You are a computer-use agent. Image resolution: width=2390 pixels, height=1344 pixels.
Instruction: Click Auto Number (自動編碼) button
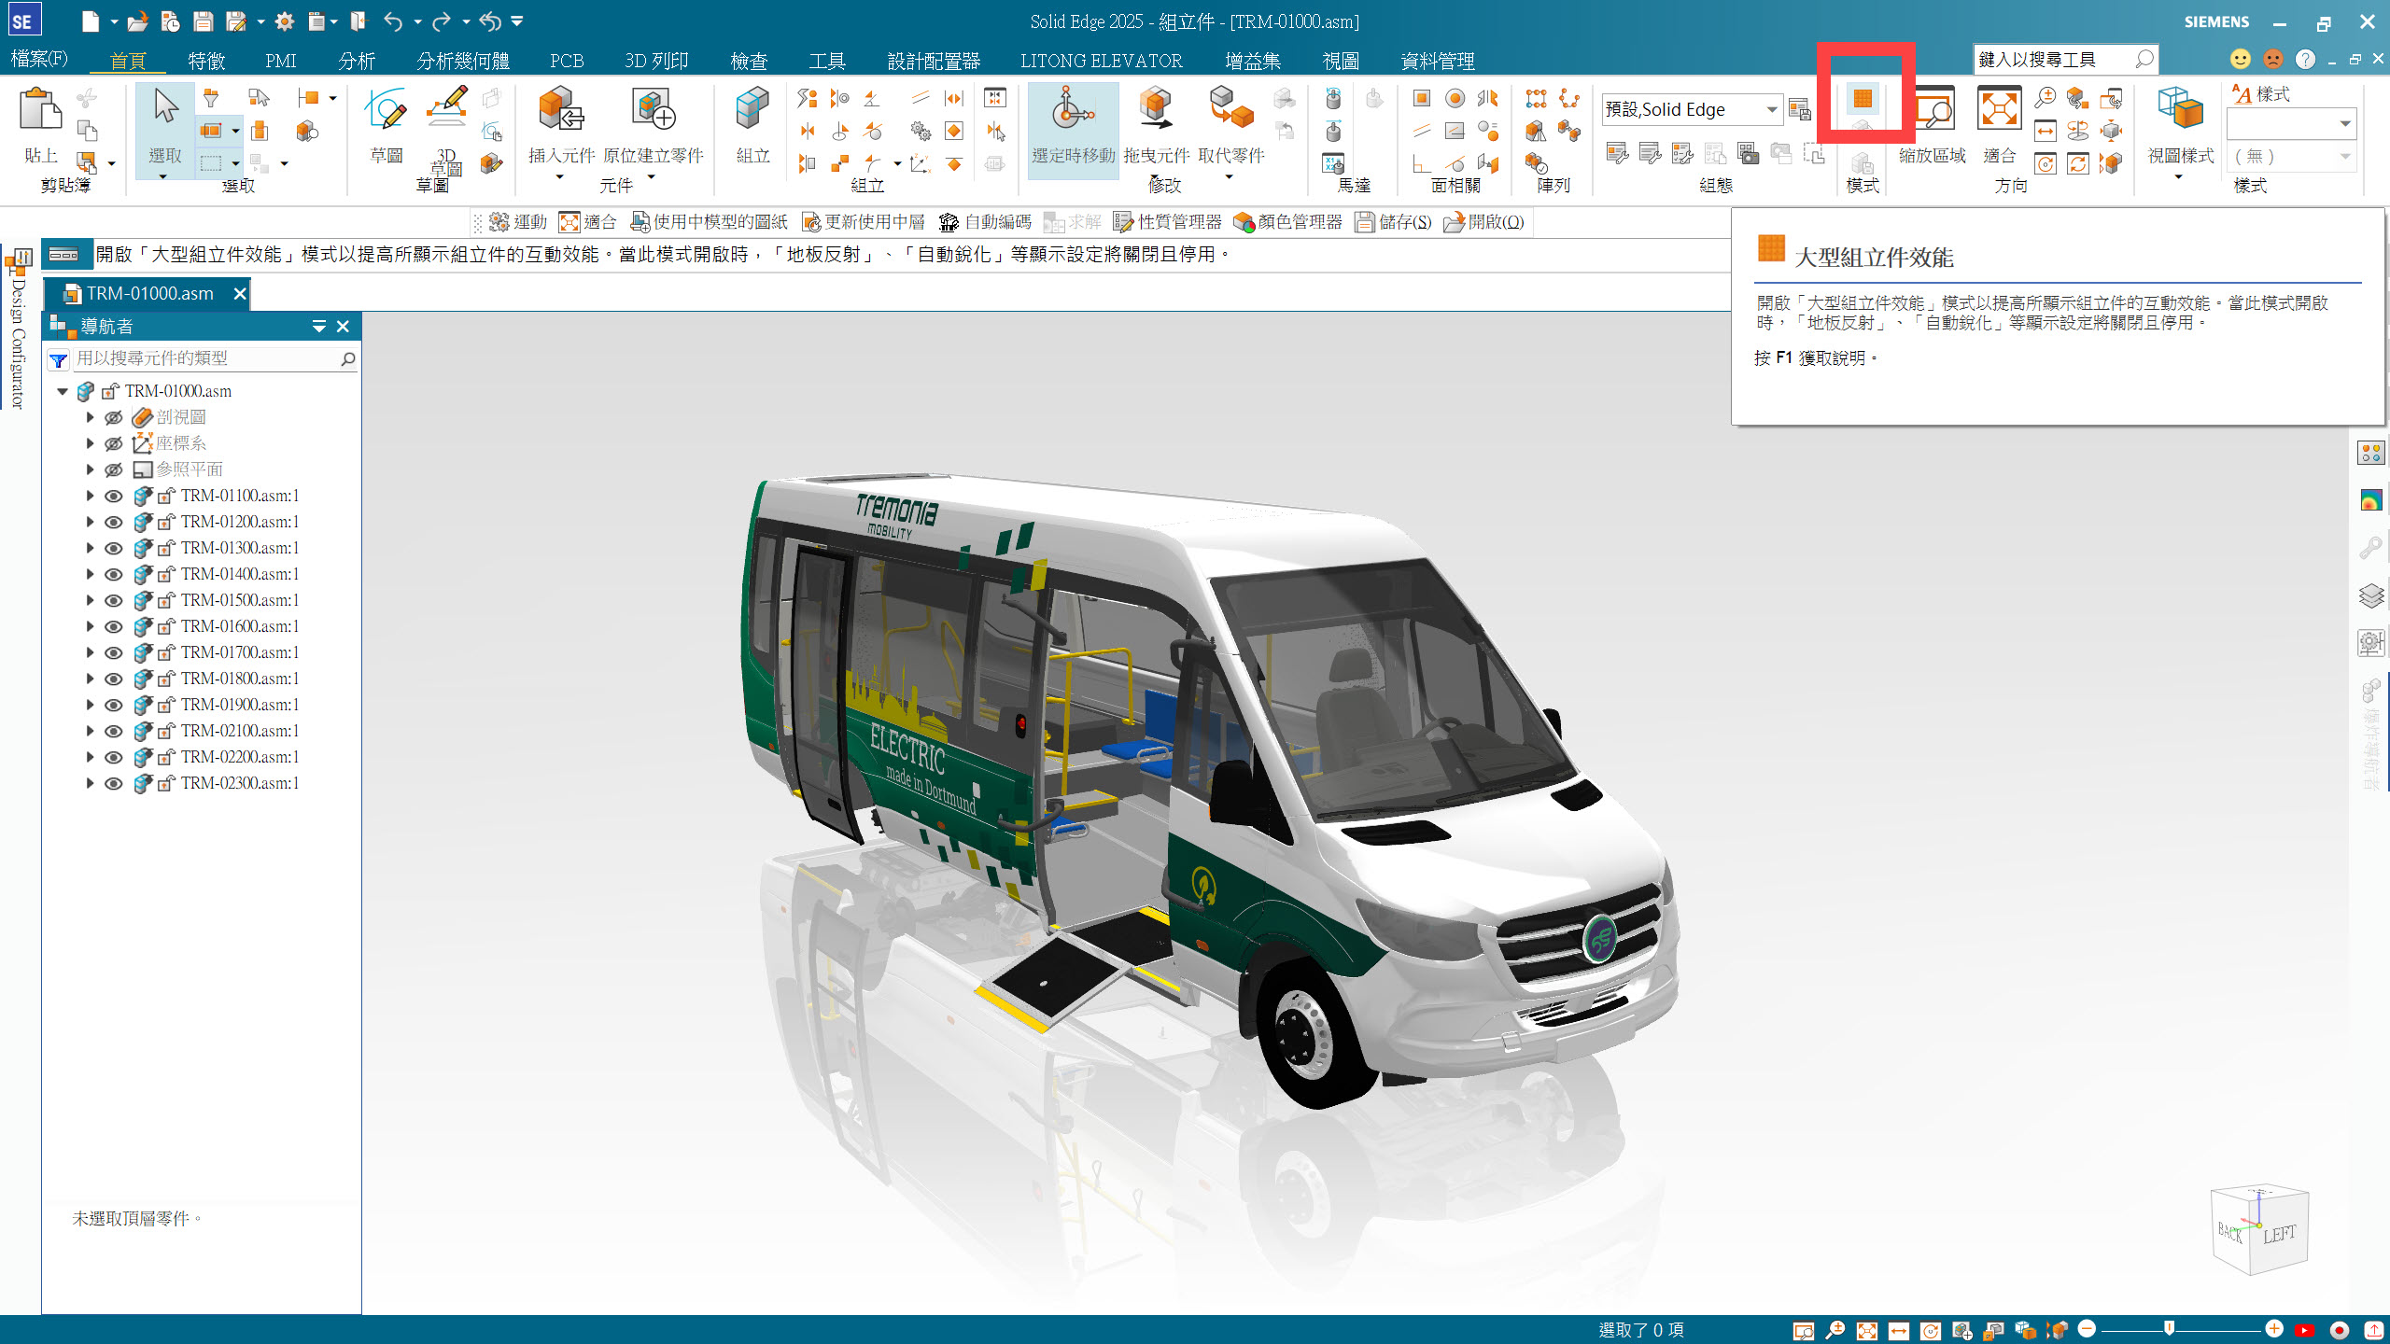coord(985,222)
